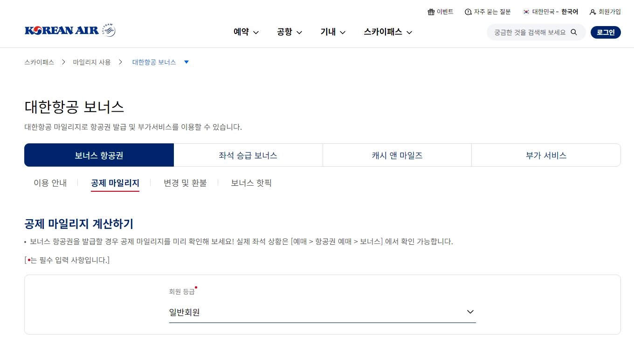Go to 마일리지 사용 via breadcrumb
The image size is (634, 343).
coord(91,61)
